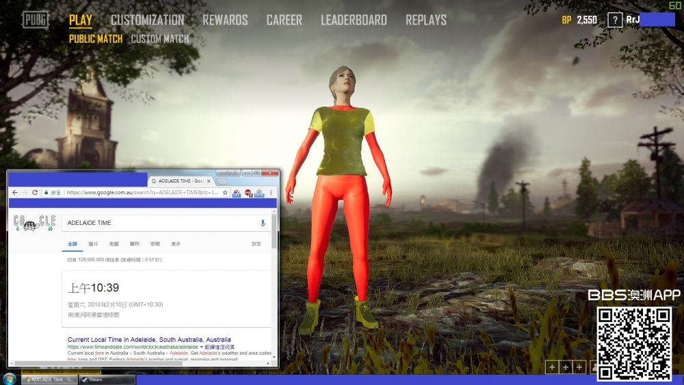Viewport: 684px width, 385px height.
Task: Expand the 更多 more options menu
Action: 176,243
